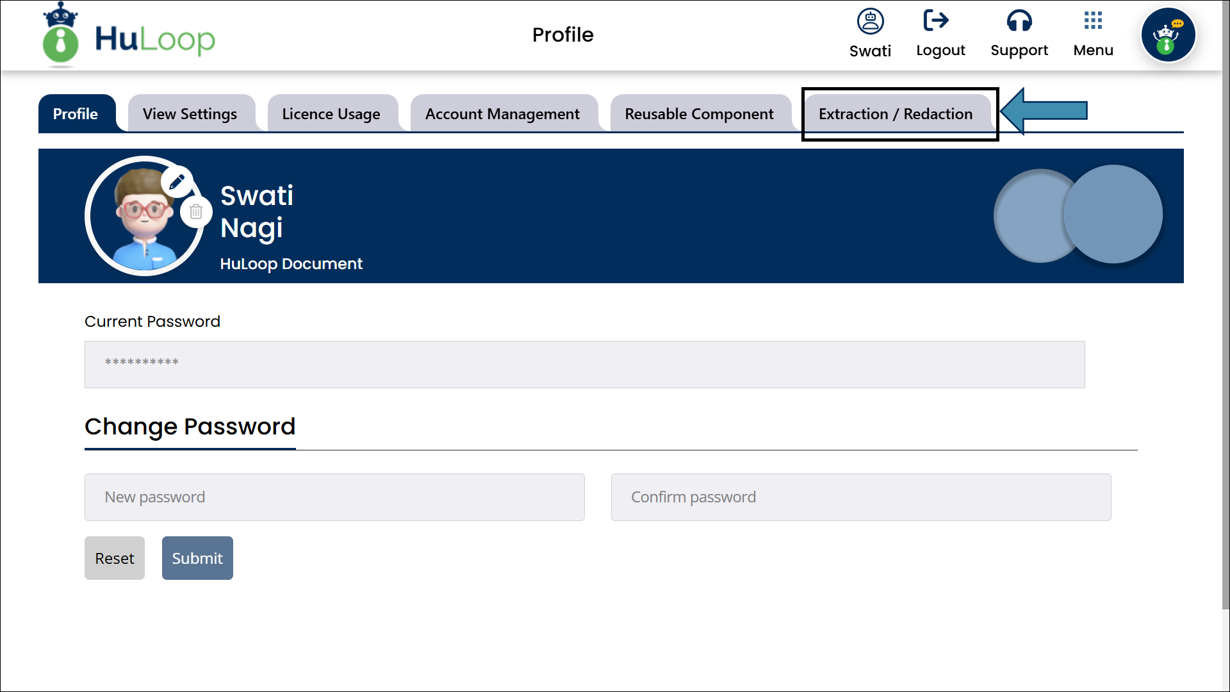The height and width of the screenshot is (692, 1230).
Task: Open Support headphones icon
Action: coord(1019,21)
